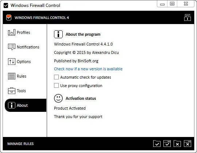Image resolution: width=197 pixels, height=153 pixels.
Task: Toggle the title bar checkmark icon
Action: pos(6,5)
